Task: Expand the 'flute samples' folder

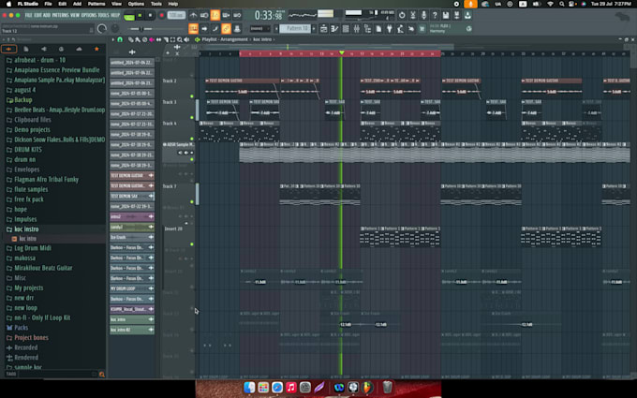Action: pos(31,189)
